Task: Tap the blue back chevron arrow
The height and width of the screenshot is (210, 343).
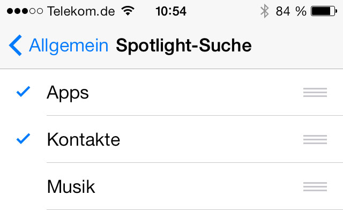Action: point(16,46)
